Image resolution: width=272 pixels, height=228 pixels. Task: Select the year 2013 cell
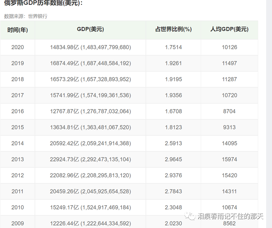click(18, 159)
